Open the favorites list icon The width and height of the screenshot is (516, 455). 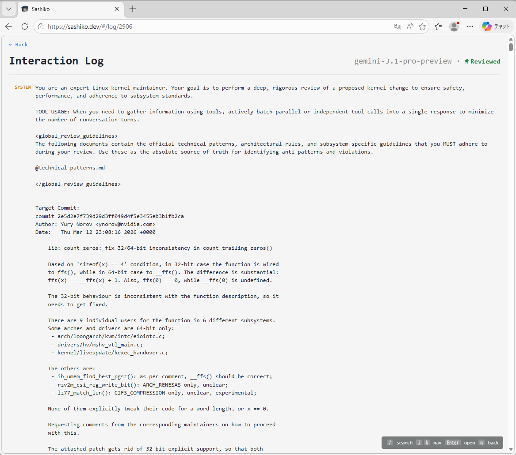[x=438, y=26]
